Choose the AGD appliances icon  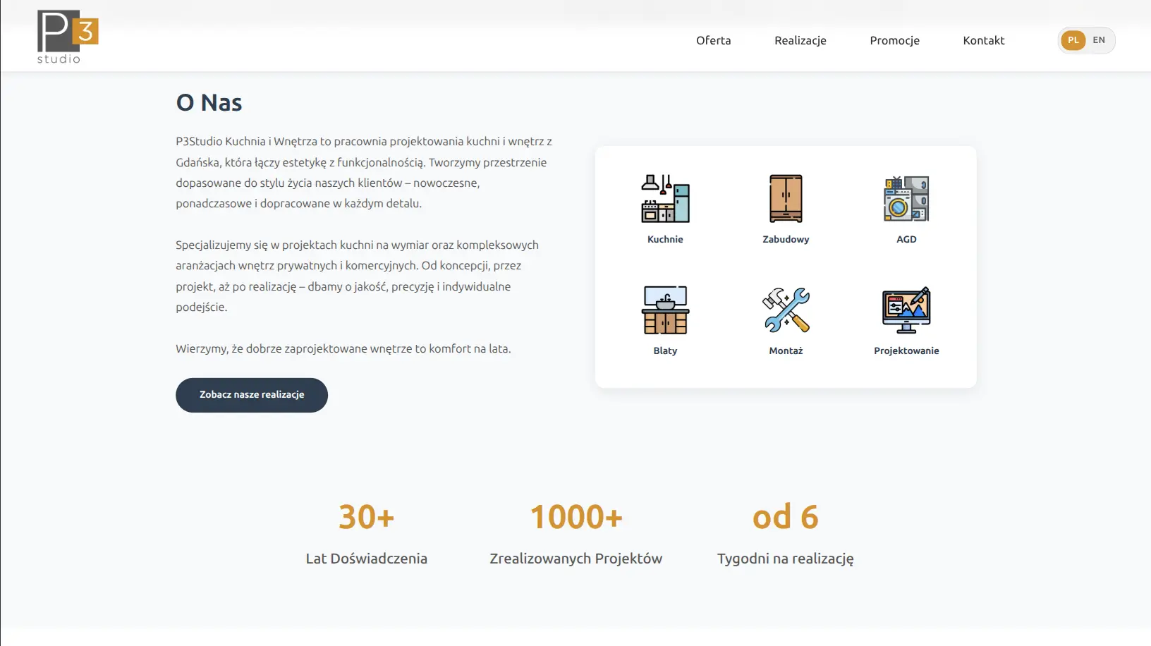pos(906,199)
